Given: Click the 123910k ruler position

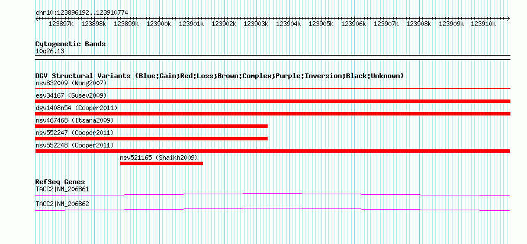Looking at the screenshot, I should pyautogui.click(x=483, y=24).
